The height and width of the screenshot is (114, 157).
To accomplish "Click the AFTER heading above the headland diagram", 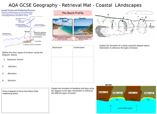I will coord(108,85).
